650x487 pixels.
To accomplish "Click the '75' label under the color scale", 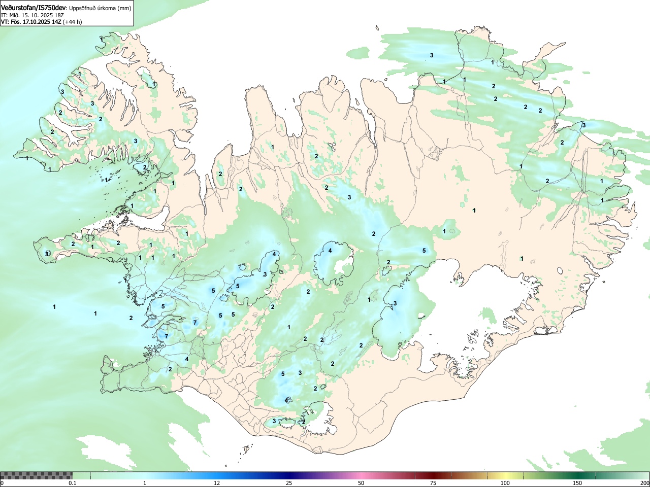I will [x=433, y=483].
